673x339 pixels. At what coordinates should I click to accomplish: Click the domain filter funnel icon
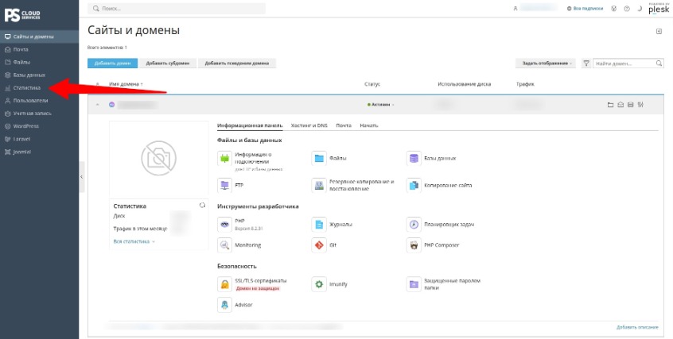585,64
